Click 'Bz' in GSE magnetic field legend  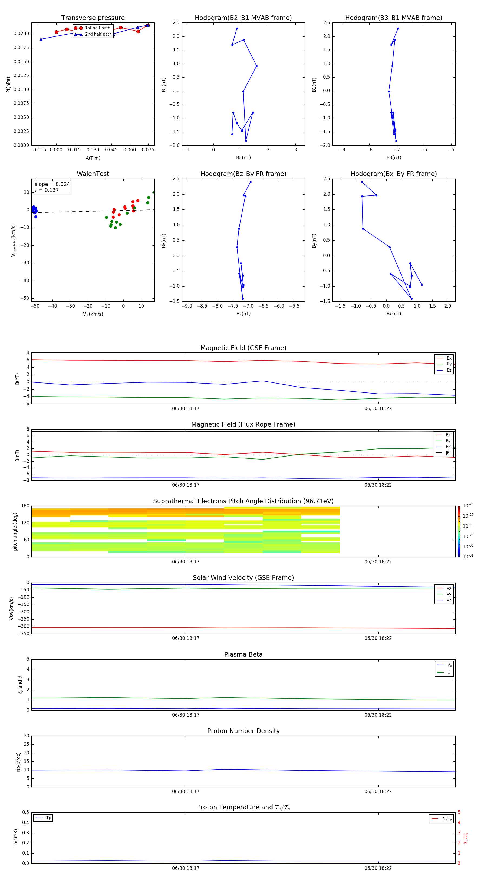click(x=444, y=371)
